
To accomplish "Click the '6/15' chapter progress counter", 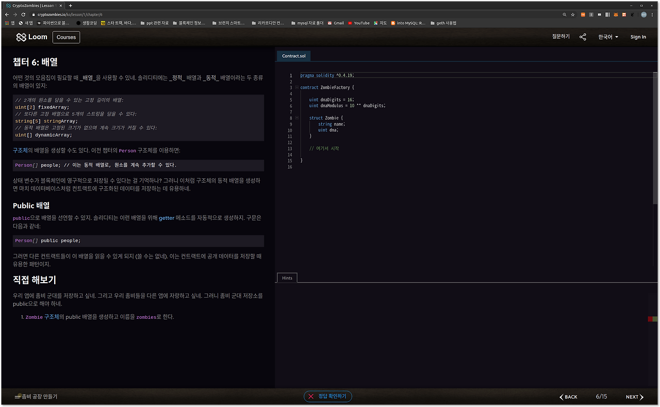I will pyautogui.click(x=601, y=397).
